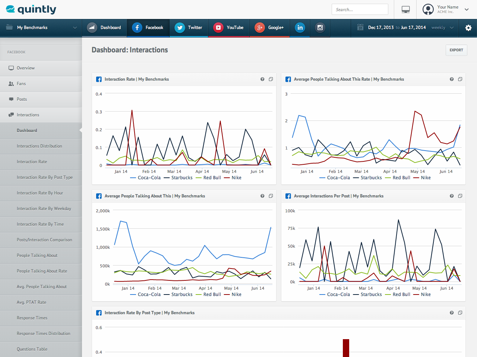
Task: Click the calendar icon beside the date range
Action: pyautogui.click(x=360, y=28)
